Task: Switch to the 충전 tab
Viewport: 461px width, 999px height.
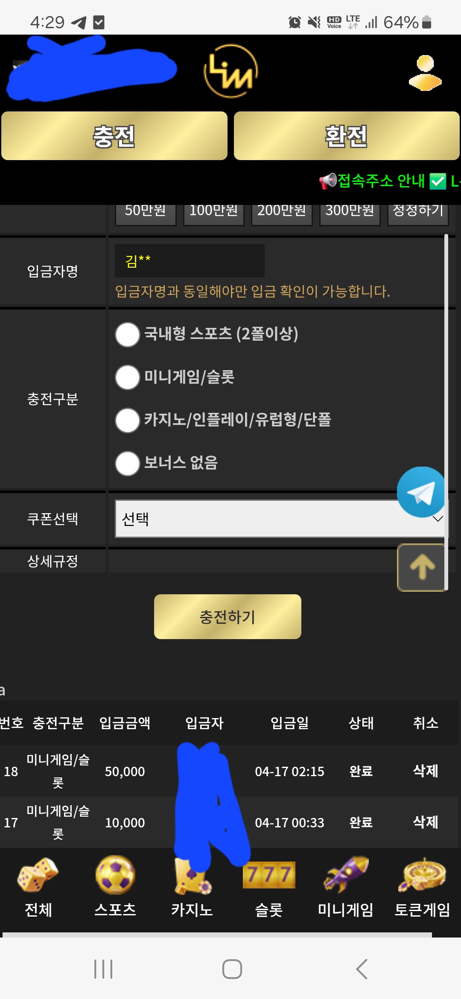Action: (x=114, y=136)
